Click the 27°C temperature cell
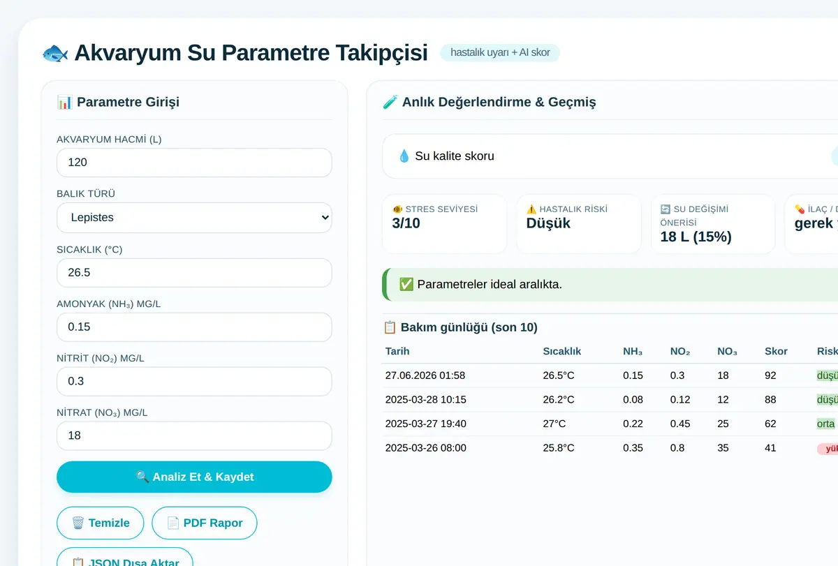The height and width of the screenshot is (566, 838). point(554,424)
